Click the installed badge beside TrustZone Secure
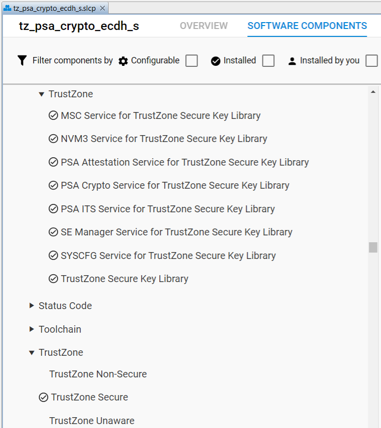This screenshot has width=381, height=428. coord(44,397)
